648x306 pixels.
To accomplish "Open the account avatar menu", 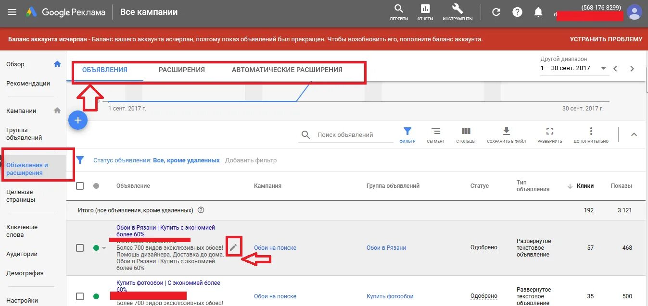I will 635,12.
